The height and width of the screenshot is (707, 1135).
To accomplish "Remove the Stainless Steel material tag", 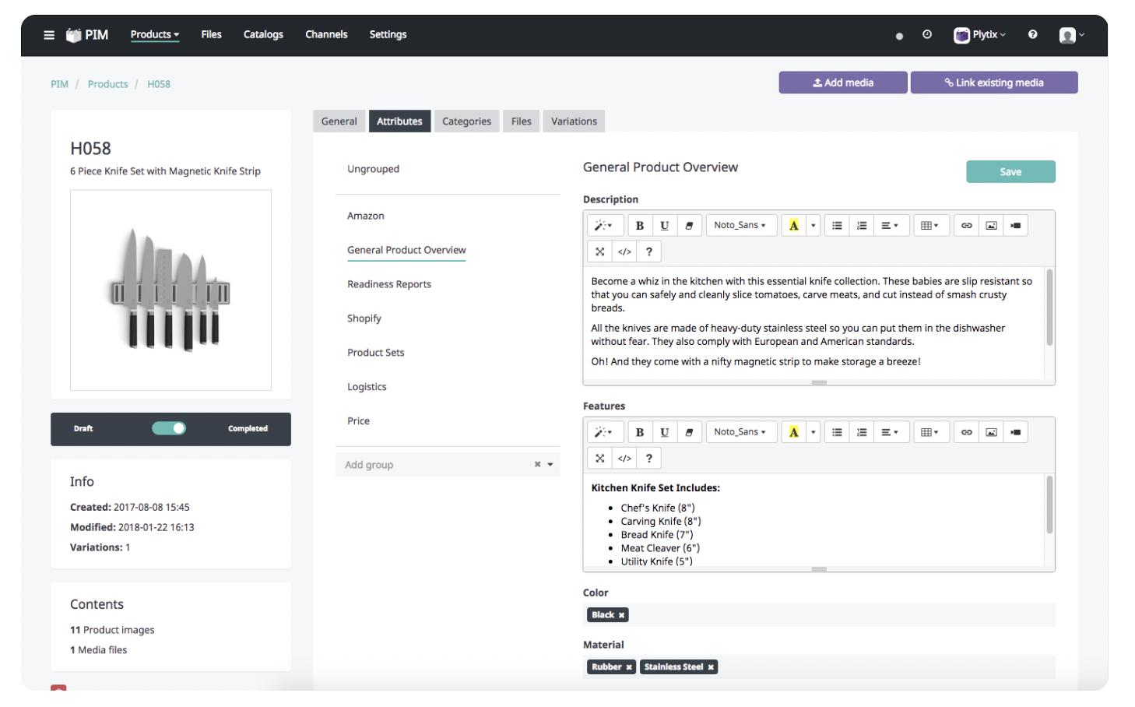I will click(x=710, y=667).
